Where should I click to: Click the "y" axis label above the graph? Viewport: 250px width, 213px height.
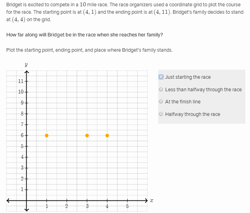(x=26, y=64)
